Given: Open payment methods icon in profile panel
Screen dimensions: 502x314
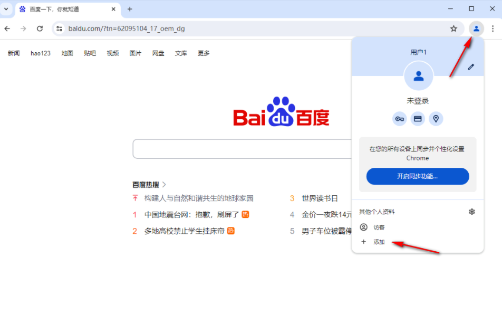Looking at the screenshot, I should [x=418, y=119].
